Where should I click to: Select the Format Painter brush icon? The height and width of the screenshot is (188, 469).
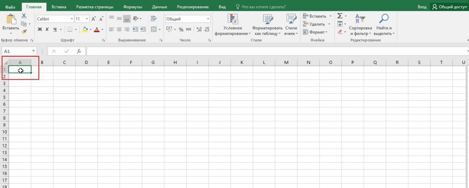(24, 32)
